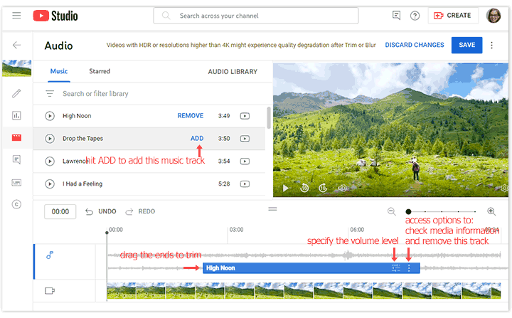Open the filter icon in library search

coord(50,93)
